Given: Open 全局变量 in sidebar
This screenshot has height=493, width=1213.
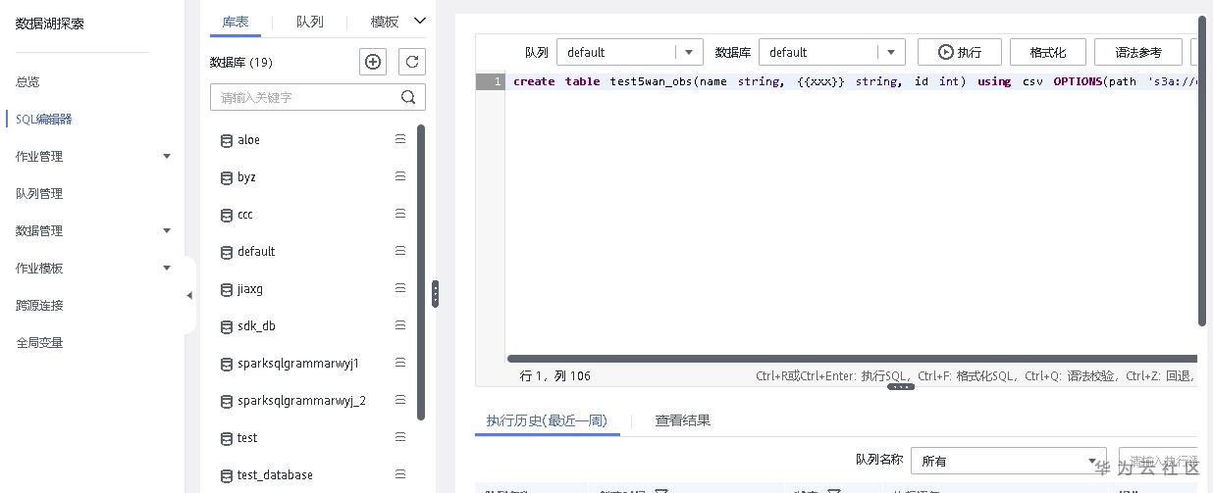Looking at the screenshot, I should (x=39, y=342).
